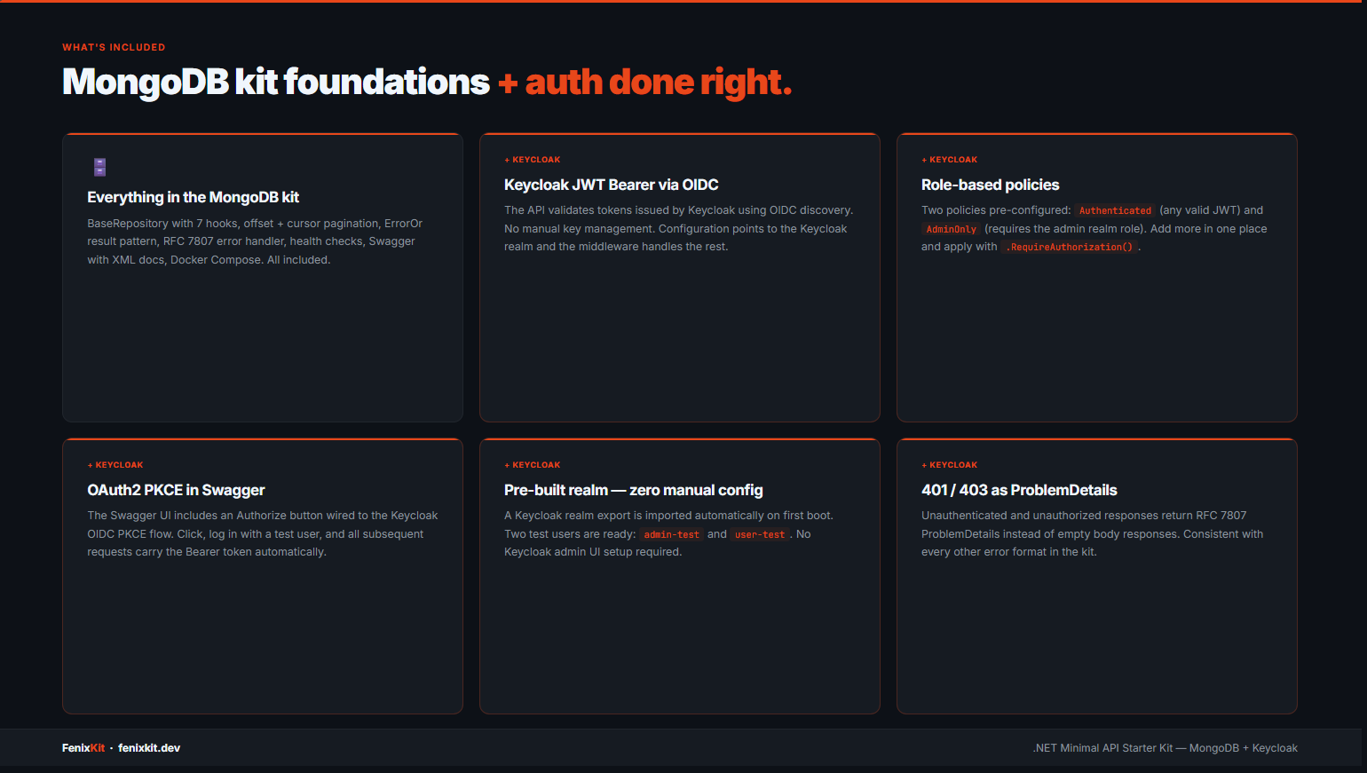
Task: Click the 'Authenticated' code snippet
Action: tap(1115, 211)
